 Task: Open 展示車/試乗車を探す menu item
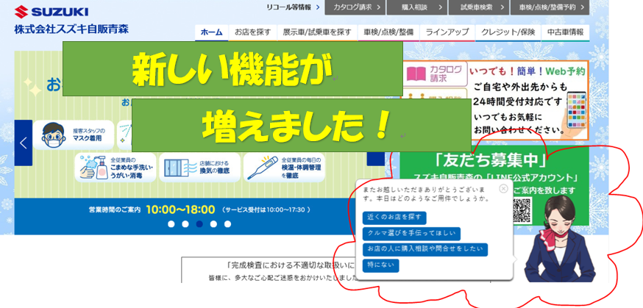317,32
